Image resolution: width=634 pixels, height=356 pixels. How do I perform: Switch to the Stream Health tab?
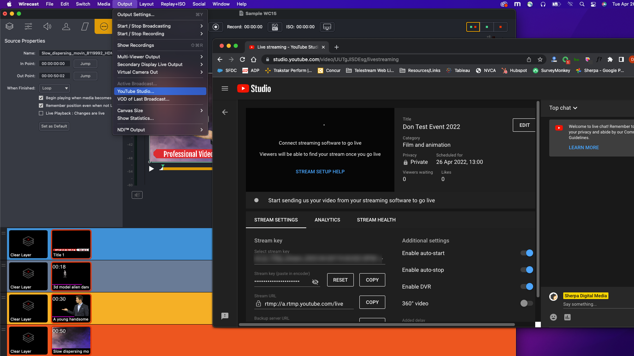[x=376, y=220]
